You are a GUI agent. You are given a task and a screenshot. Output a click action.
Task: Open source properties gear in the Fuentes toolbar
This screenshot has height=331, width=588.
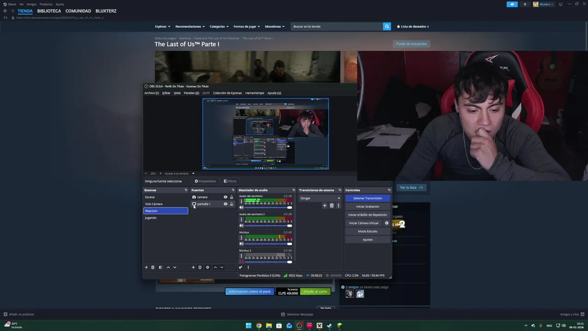coord(208,268)
